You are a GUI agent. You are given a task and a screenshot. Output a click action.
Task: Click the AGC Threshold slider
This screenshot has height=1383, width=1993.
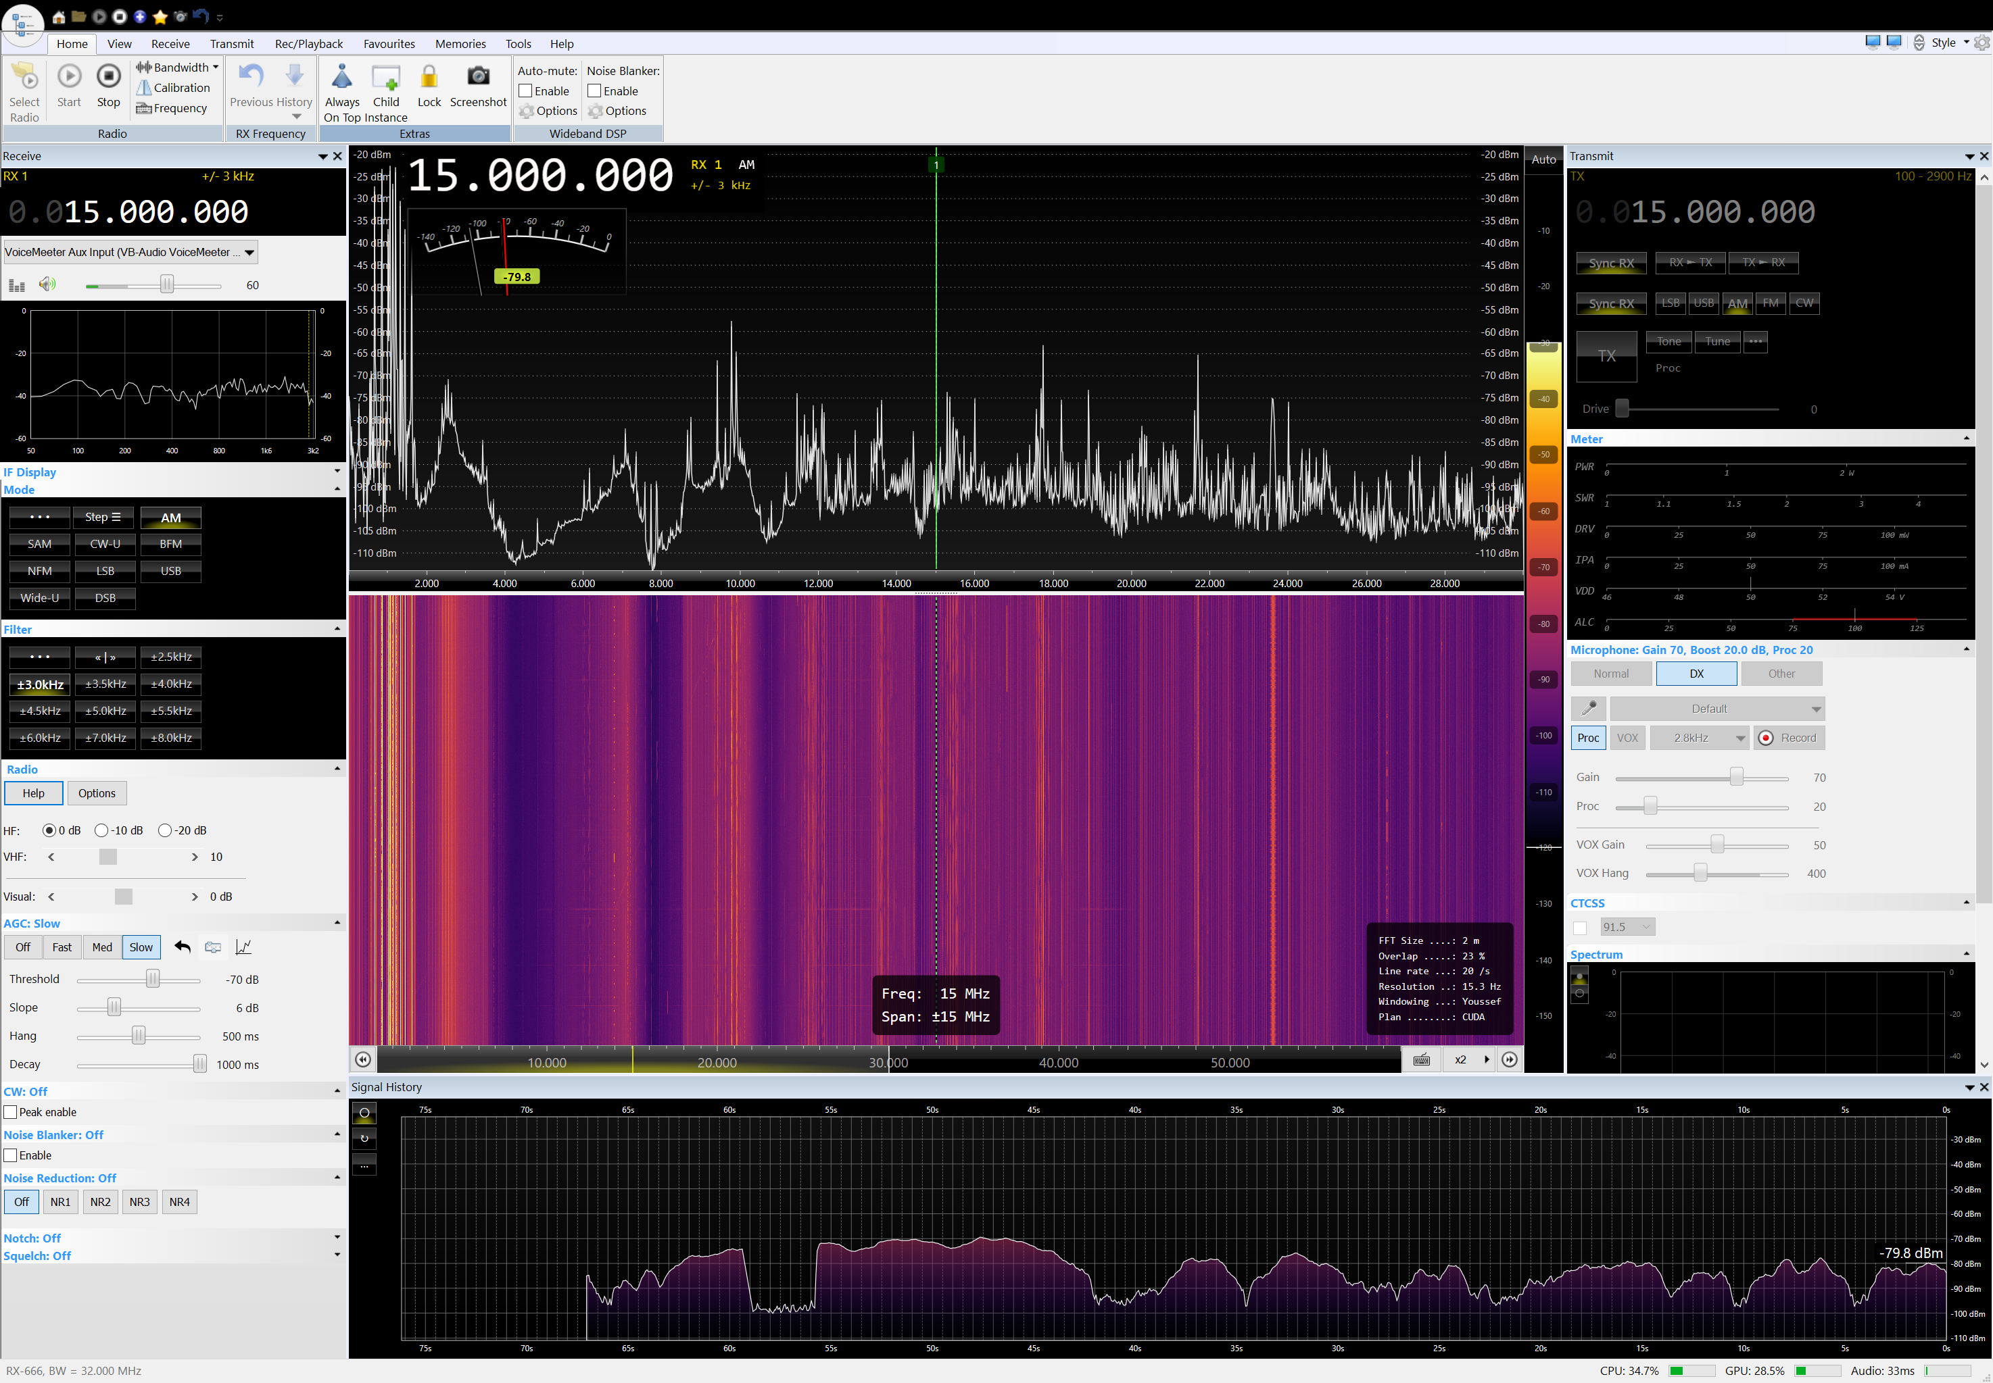[x=153, y=979]
